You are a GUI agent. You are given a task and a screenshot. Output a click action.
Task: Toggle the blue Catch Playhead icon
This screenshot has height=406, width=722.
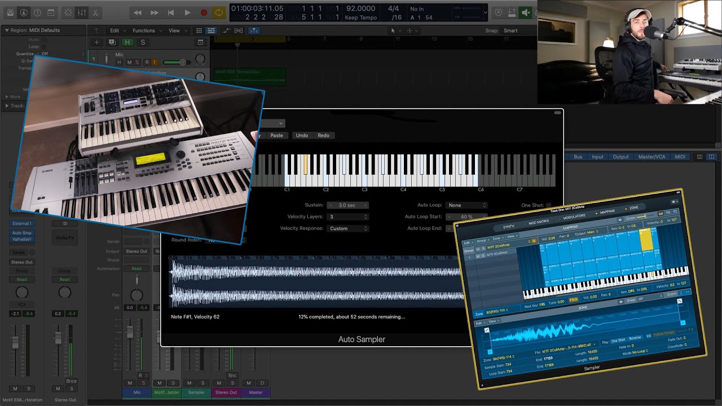tap(254, 30)
